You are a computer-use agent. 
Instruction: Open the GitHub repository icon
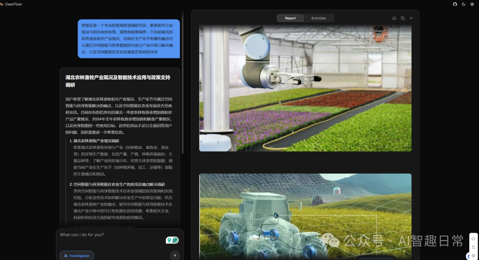click(455, 4)
